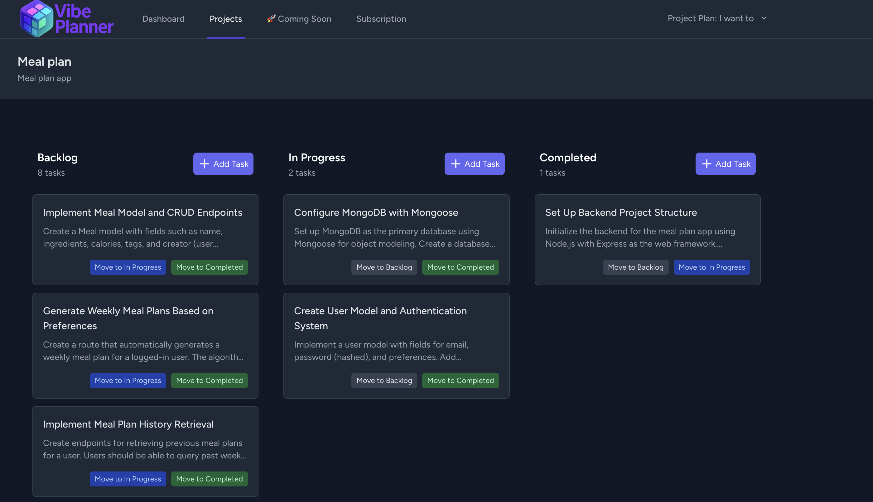Move Implement Meal Model task to In Progress
873x502 pixels.
pos(128,267)
